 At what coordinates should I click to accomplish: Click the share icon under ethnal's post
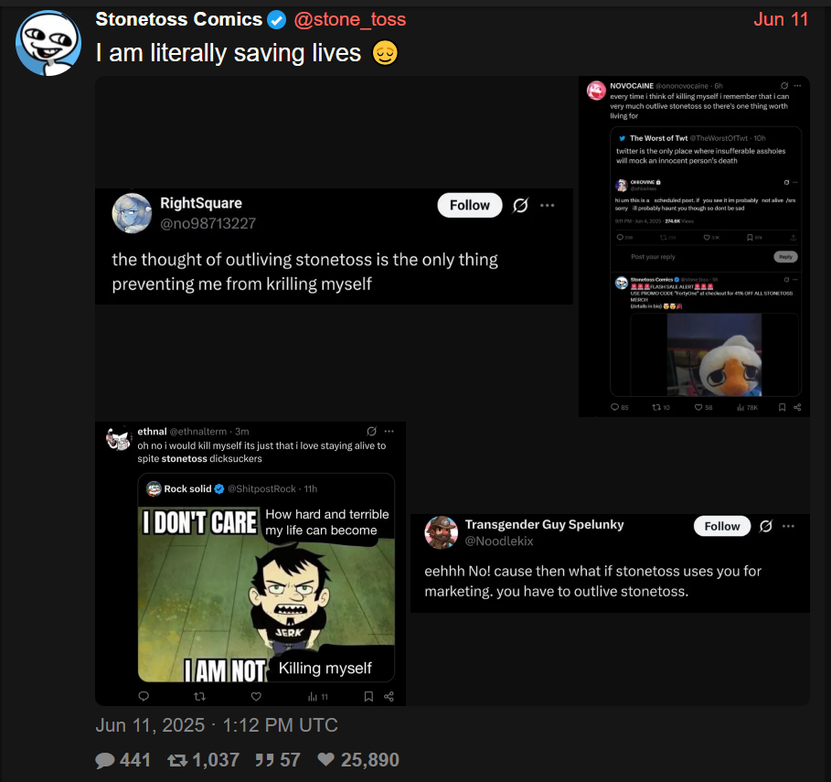tap(389, 696)
